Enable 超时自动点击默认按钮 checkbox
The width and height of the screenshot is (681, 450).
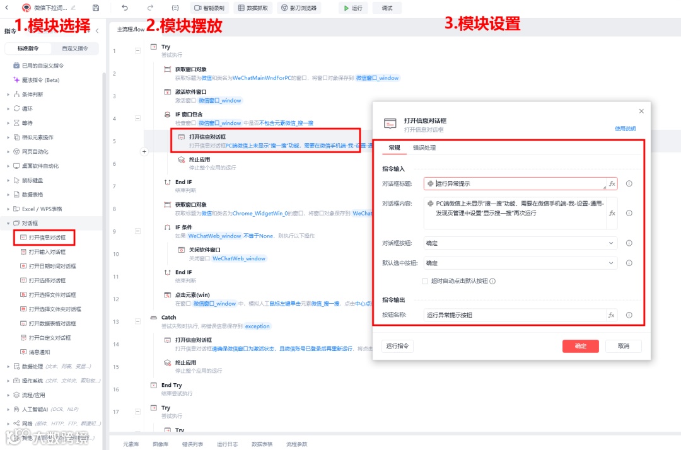(425, 280)
